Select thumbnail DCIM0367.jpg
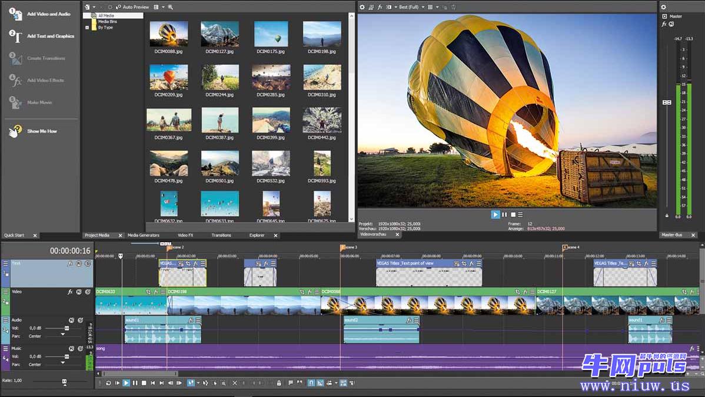 [x=169, y=120]
